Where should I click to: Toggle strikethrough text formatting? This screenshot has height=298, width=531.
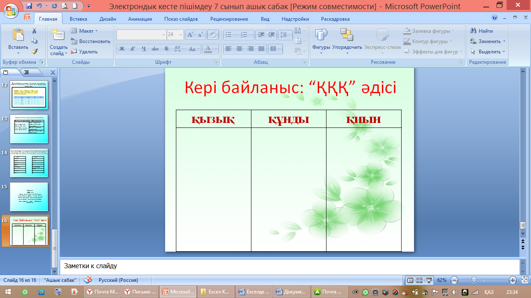(x=155, y=49)
